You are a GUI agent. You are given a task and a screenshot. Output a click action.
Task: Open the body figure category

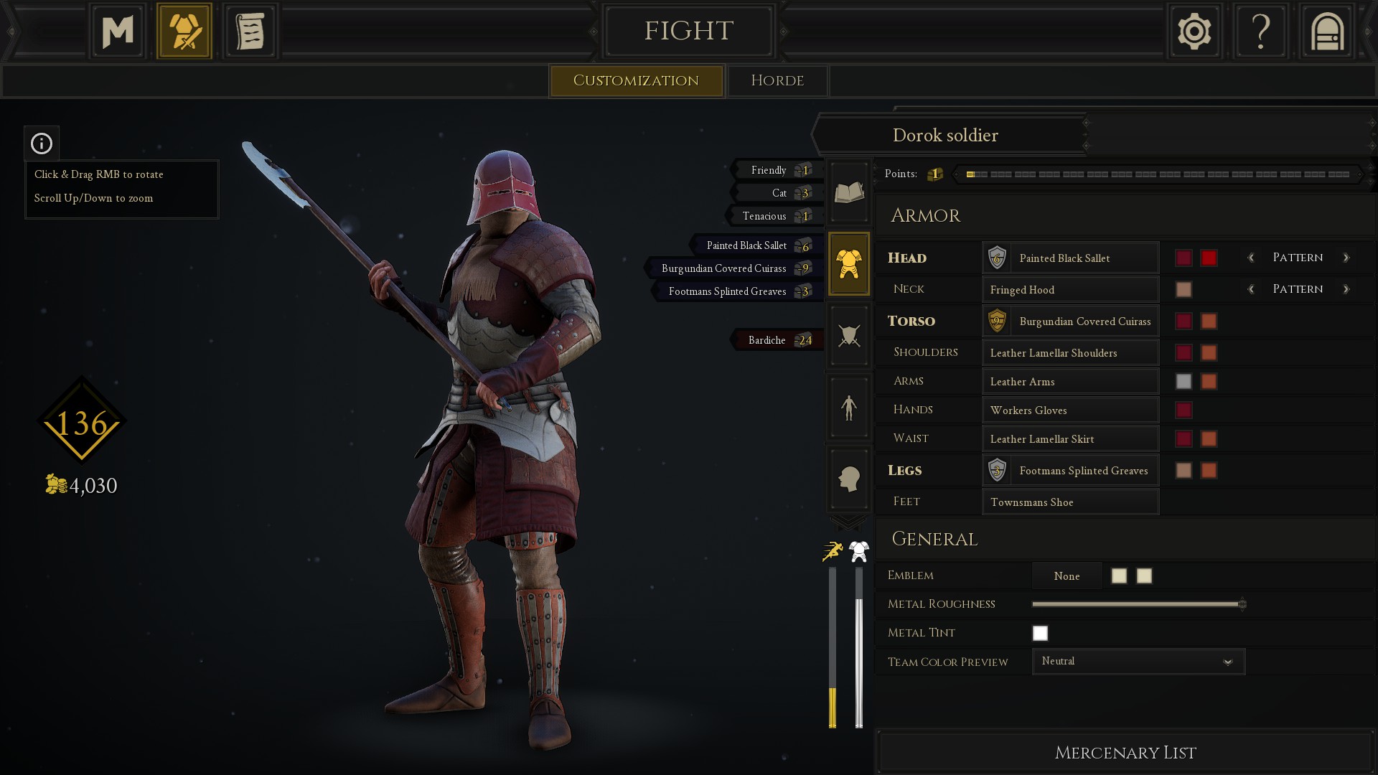pos(849,407)
